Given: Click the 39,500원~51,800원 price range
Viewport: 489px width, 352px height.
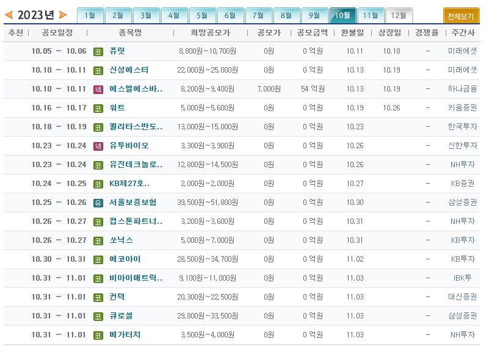Looking at the screenshot, I should click(x=208, y=202).
